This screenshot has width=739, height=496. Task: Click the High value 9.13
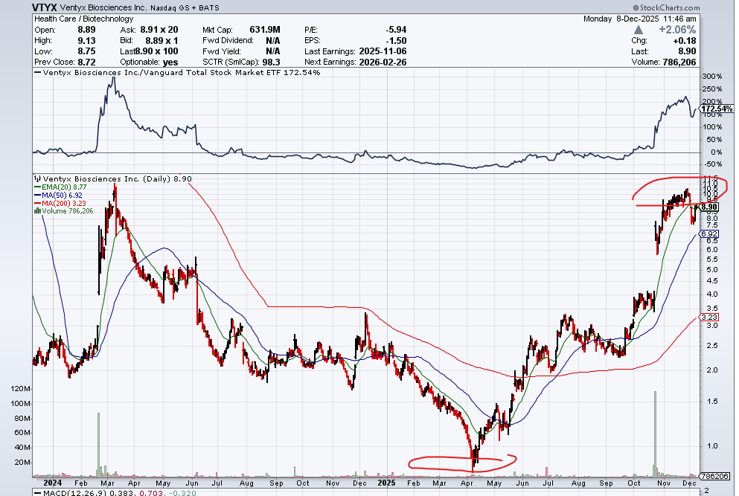coord(87,40)
